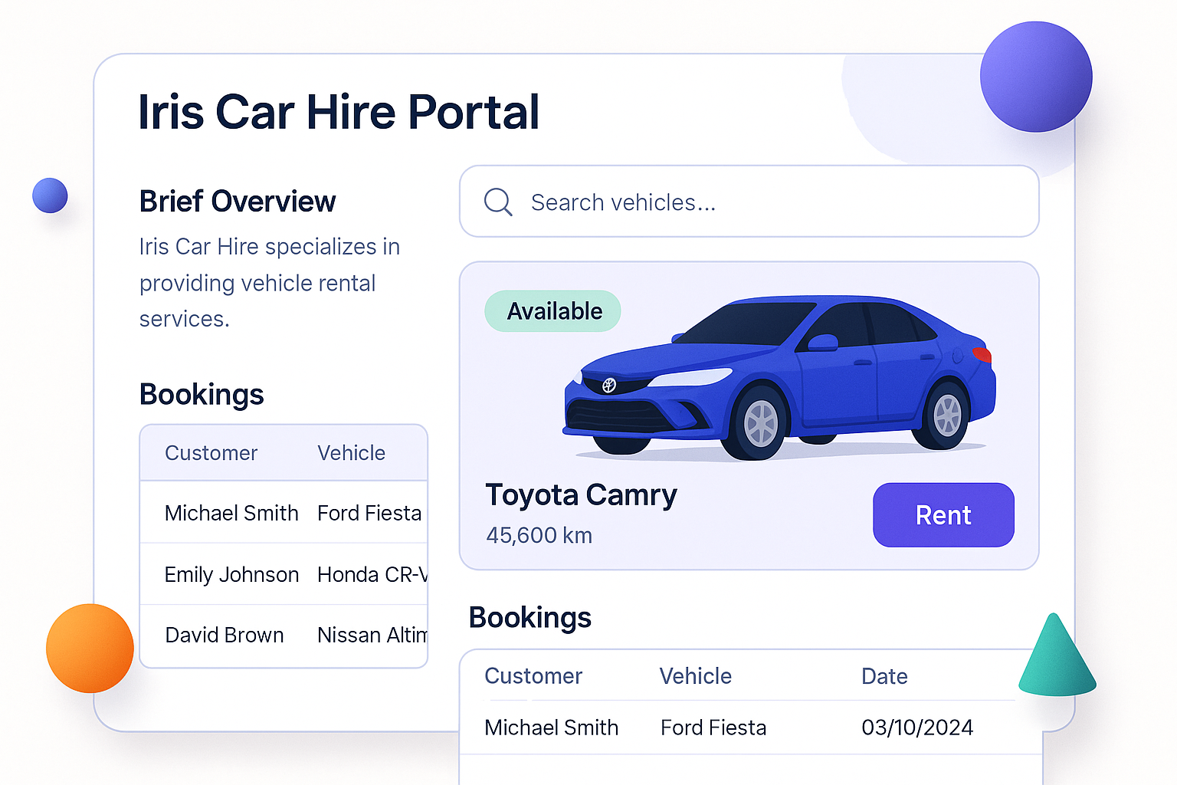
Task: Expand the Vehicle column in left Bookings table
Action: pos(351,452)
